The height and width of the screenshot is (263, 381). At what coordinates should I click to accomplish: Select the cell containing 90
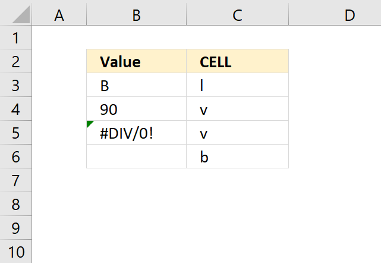tap(136, 109)
